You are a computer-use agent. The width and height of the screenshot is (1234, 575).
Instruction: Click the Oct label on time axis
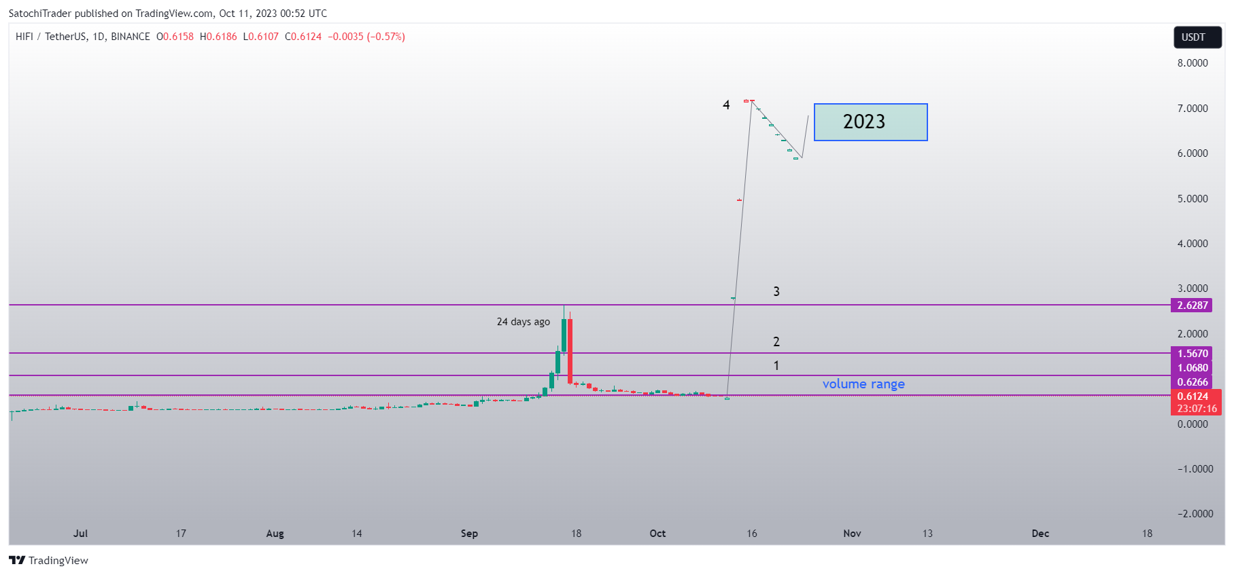[657, 534]
